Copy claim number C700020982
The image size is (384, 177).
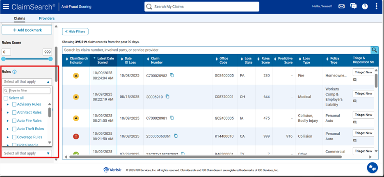click(172, 75)
